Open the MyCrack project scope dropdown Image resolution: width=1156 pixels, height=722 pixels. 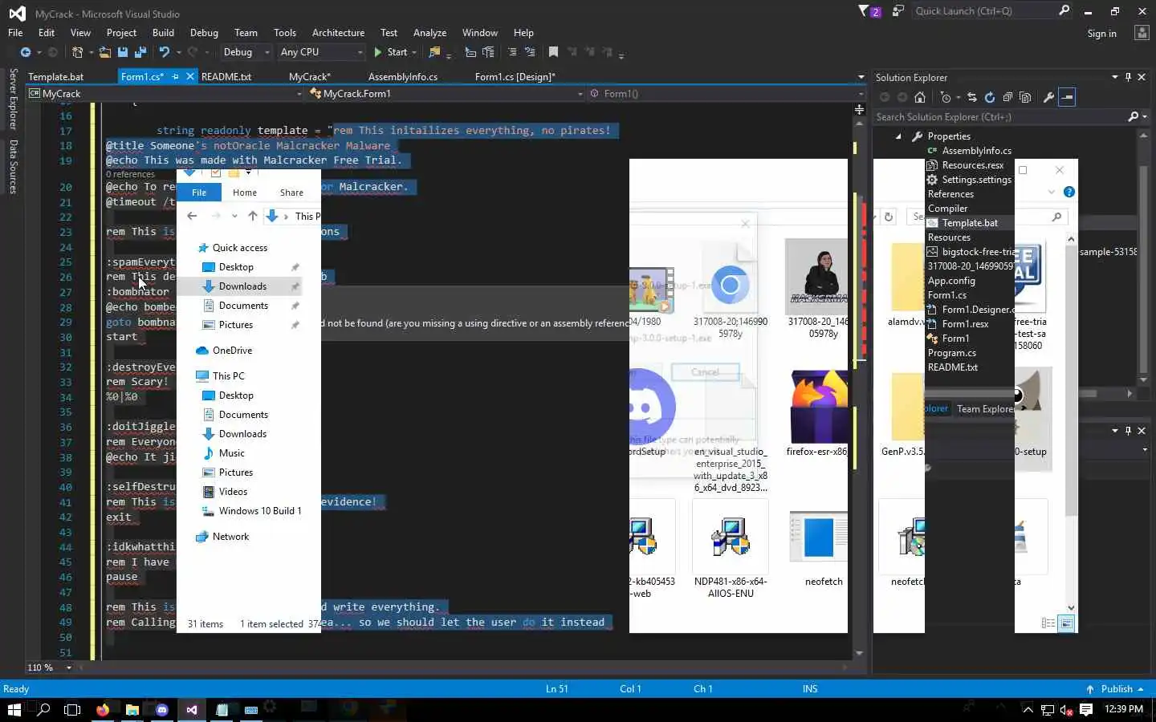pyautogui.click(x=165, y=94)
